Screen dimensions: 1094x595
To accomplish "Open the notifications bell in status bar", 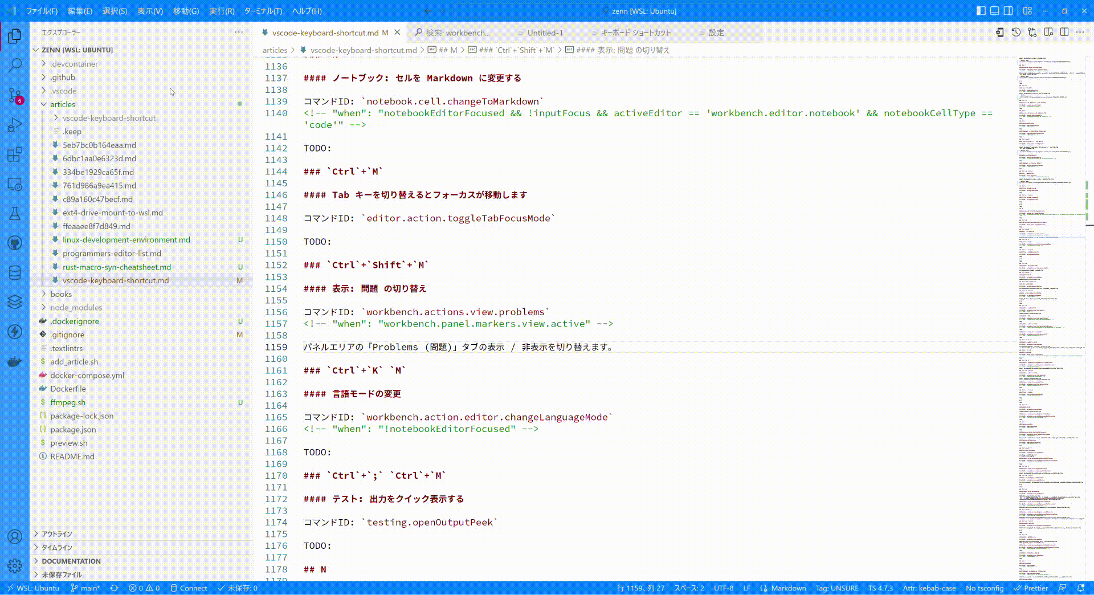I will point(1081,588).
